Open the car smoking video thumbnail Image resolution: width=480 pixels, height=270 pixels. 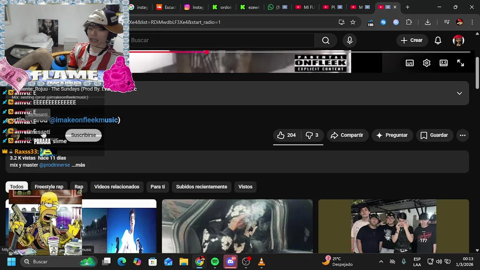click(x=237, y=226)
